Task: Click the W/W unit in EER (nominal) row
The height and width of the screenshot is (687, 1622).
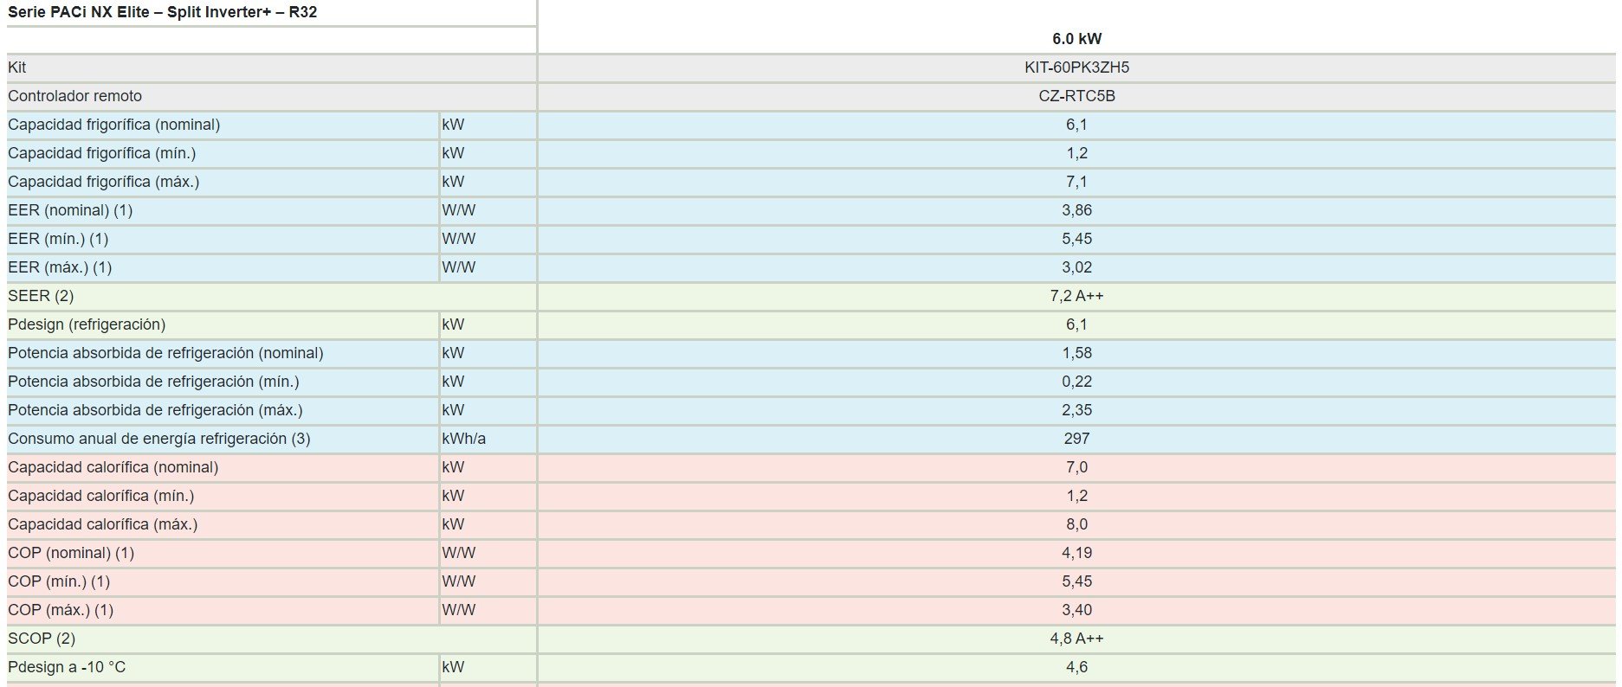Action: [x=458, y=210]
